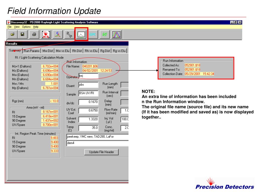This screenshot has width=257, height=192.
Task: Click the dn/dc field showing 0.1670
Action: (x=89, y=102)
